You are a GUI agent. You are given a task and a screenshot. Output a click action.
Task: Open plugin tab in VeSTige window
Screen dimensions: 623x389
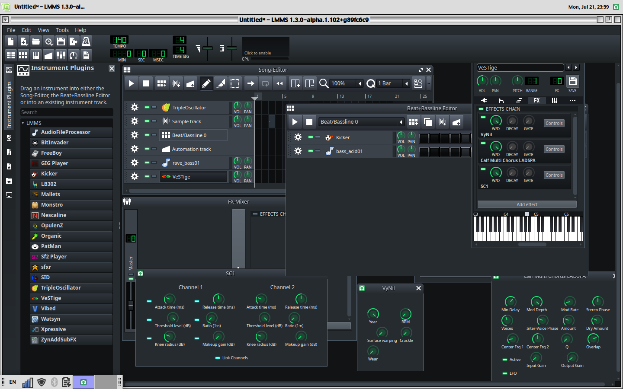[484, 100]
